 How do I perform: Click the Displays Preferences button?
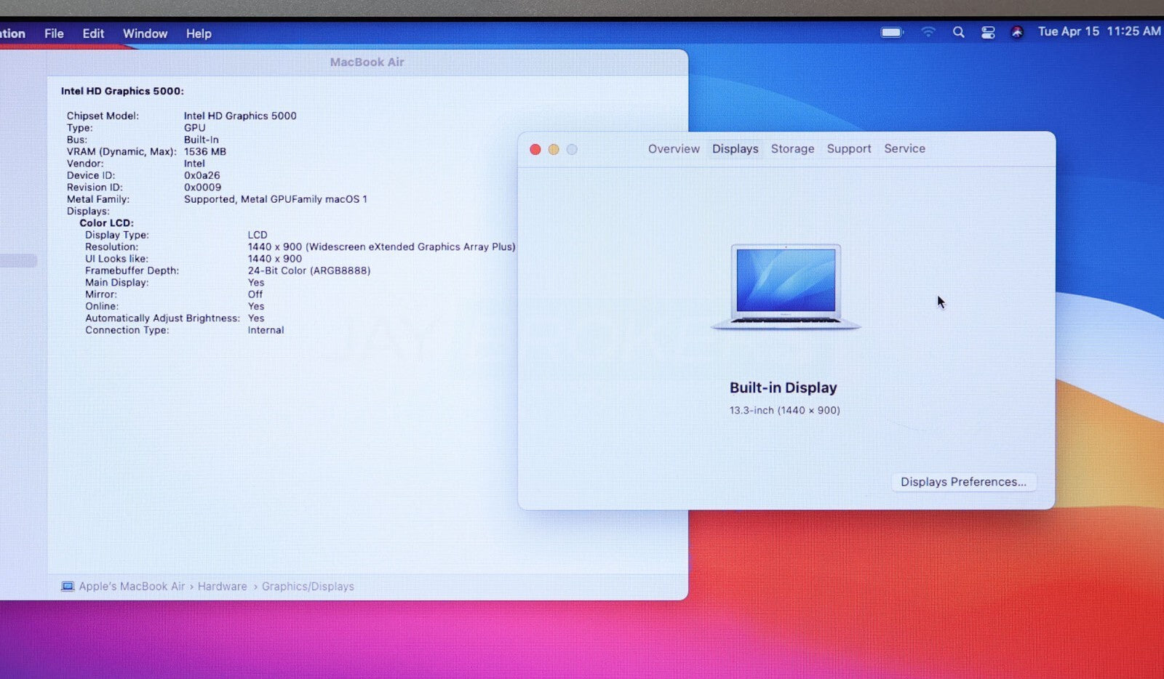coord(963,482)
